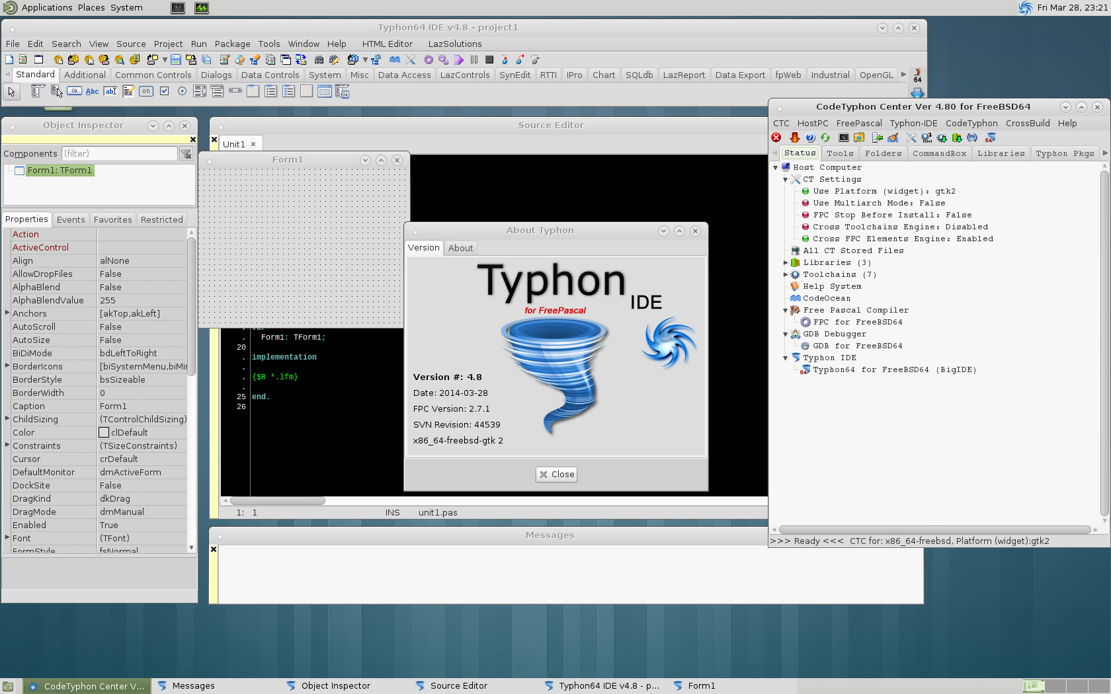
Task: Switch to the CommandBox tab in CTC
Action: coord(939,153)
